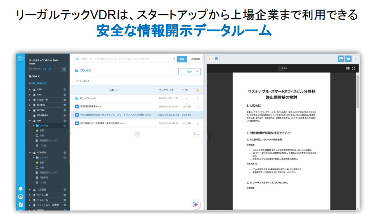
Task: Click the 検索 search button
Action: pyautogui.click(x=182, y=59)
